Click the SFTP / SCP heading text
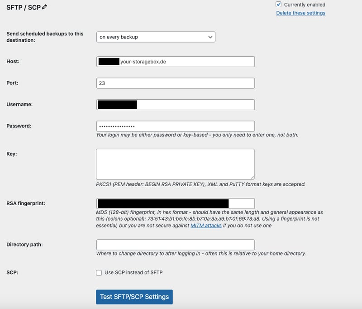The height and width of the screenshot is (309, 362). click(23, 7)
